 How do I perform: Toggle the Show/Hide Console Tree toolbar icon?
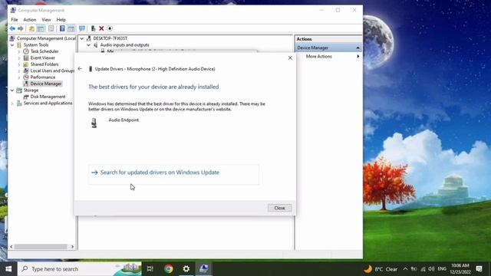[41, 28]
